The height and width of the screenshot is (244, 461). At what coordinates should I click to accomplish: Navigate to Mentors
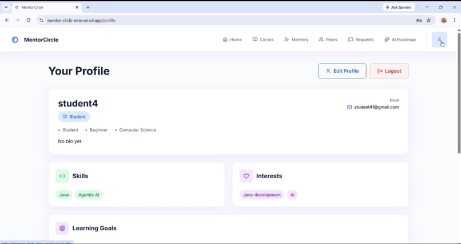[296, 40]
